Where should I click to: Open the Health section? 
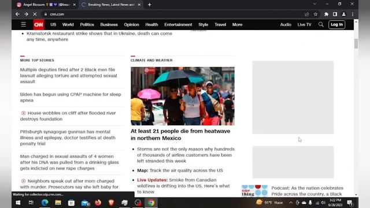click(x=151, y=24)
